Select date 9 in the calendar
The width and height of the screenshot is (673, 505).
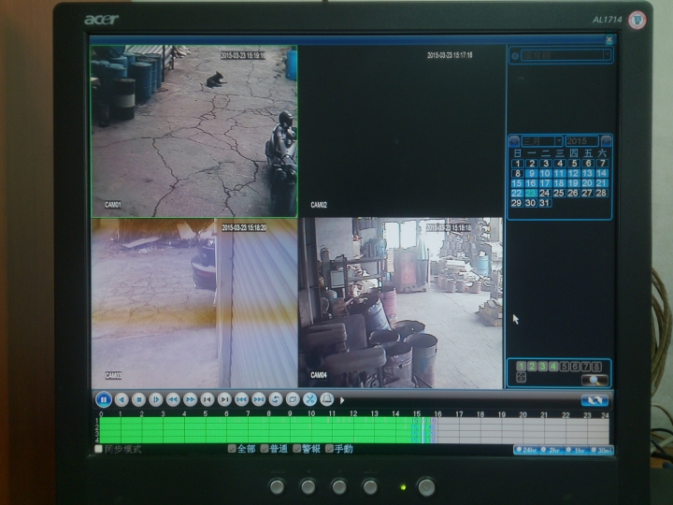click(531, 173)
